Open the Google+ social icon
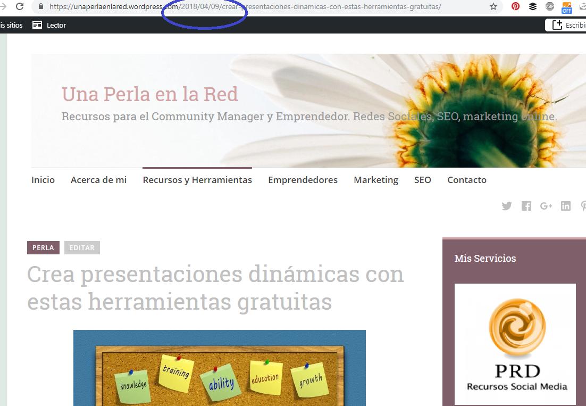The width and height of the screenshot is (586, 406). 546,206
